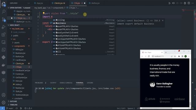
Task: Select lowercase bill suggestion from assets
Action: 84,52
